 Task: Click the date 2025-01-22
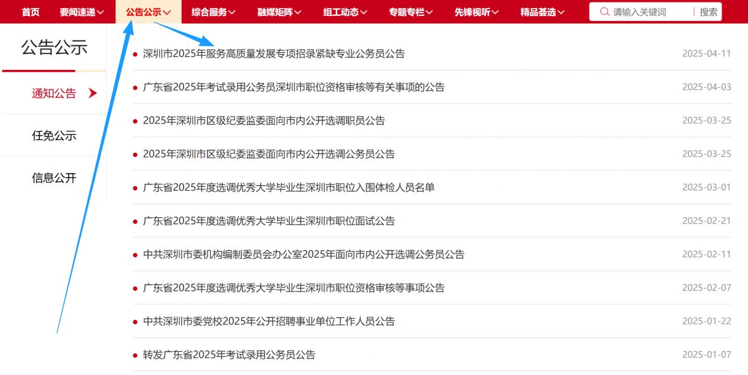[x=707, y=321]
